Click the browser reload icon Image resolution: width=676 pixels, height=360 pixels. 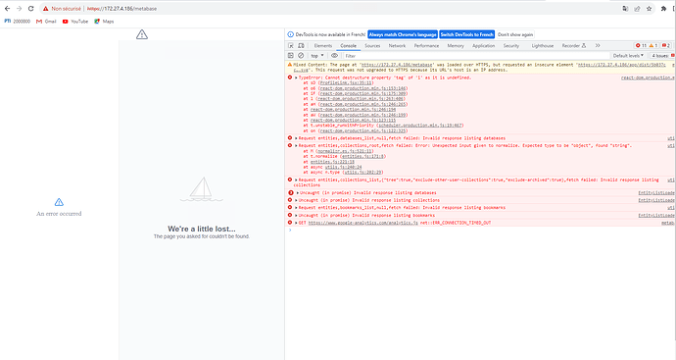(x=31, y=9)
